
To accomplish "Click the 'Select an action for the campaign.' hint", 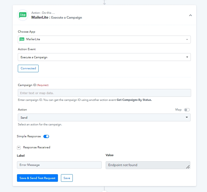I will [40, 124].
